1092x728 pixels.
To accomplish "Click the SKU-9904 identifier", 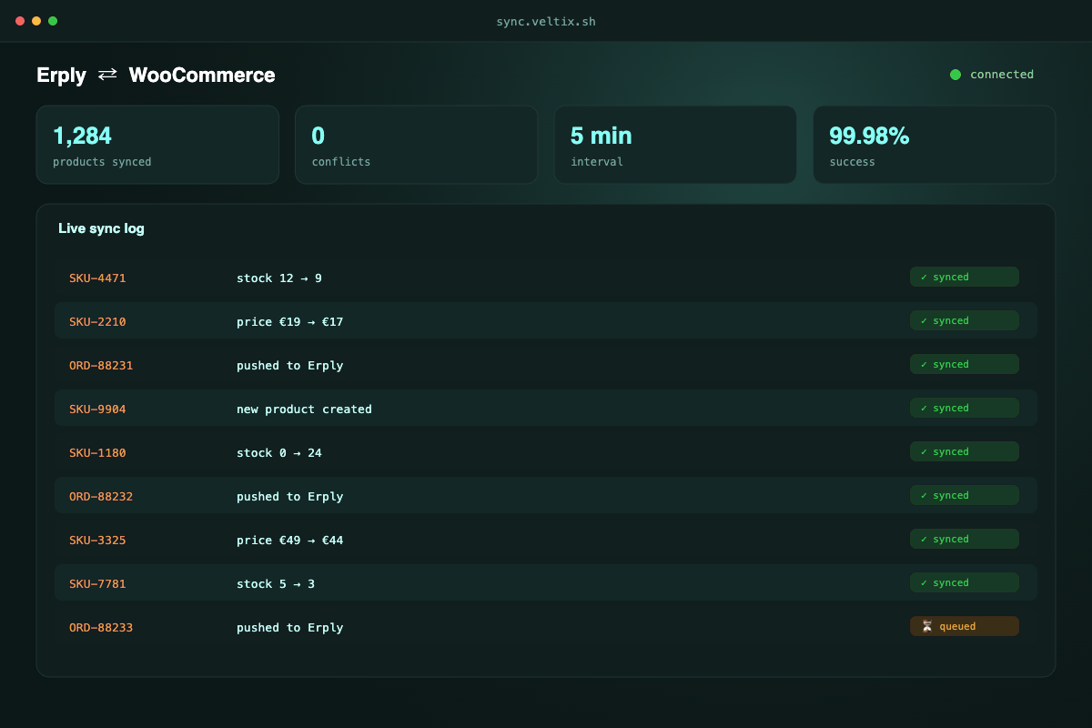I will coord(97,409).
